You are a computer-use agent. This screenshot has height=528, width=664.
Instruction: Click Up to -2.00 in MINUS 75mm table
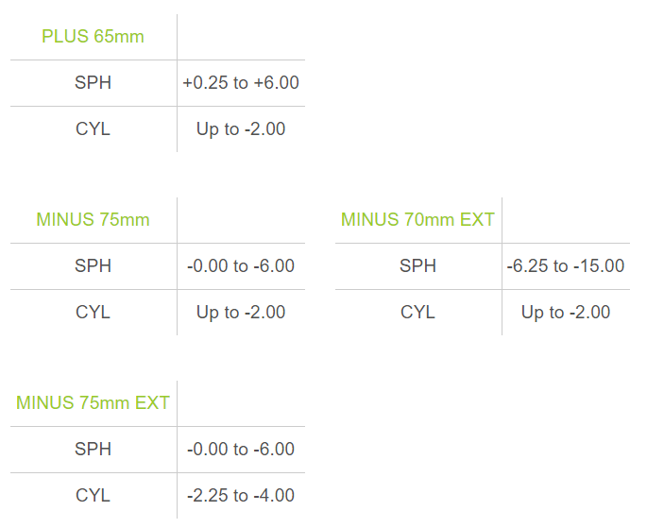[x=241, y=313]
